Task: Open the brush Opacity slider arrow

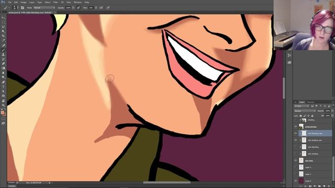Action: point(73,8)
